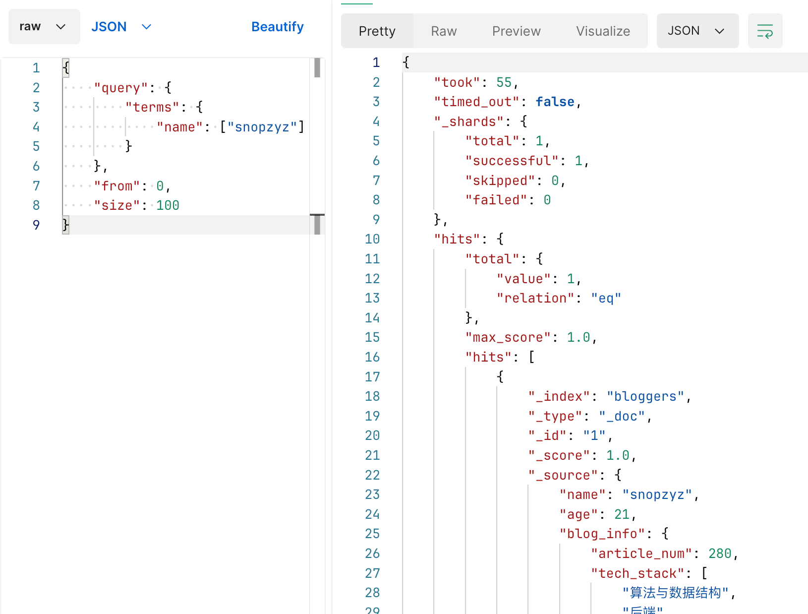808x614 pixels.
Task: Click the "age" key in response
Action: (578, 514)
